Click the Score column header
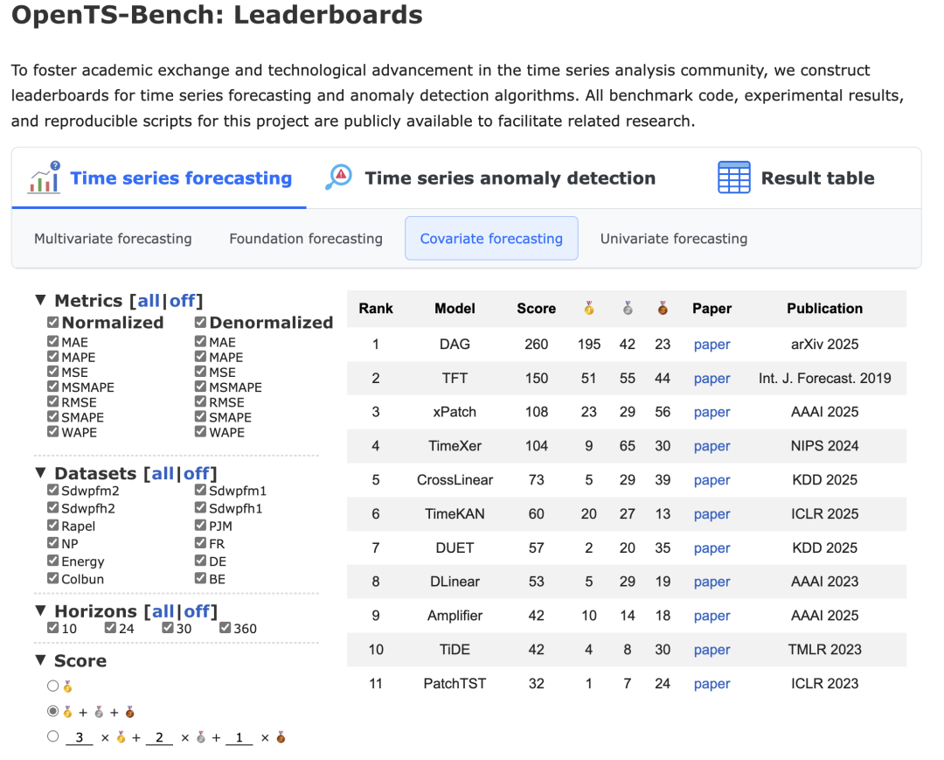Screen dimensions: 944x760 [x=537, y=309]
